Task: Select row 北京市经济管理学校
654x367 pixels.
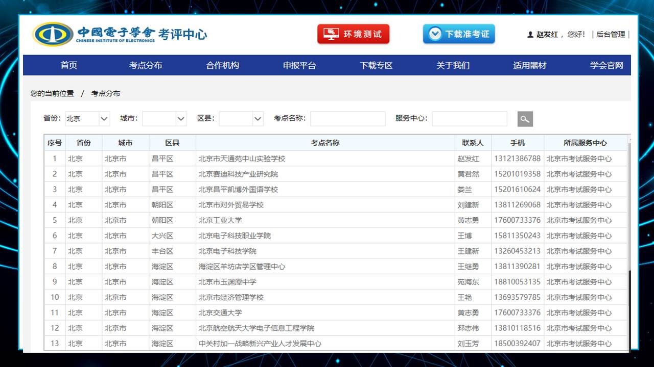Action: click(336, 297)
